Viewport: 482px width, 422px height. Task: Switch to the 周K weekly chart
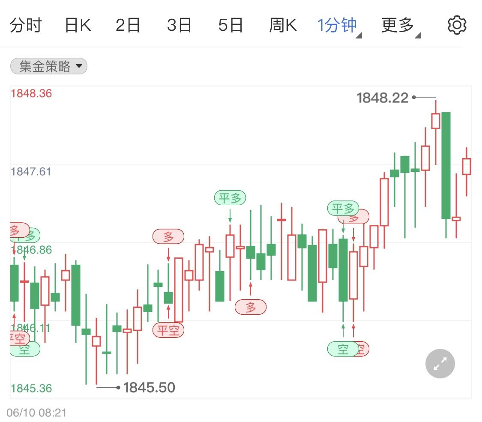click(x=284, y=24)
